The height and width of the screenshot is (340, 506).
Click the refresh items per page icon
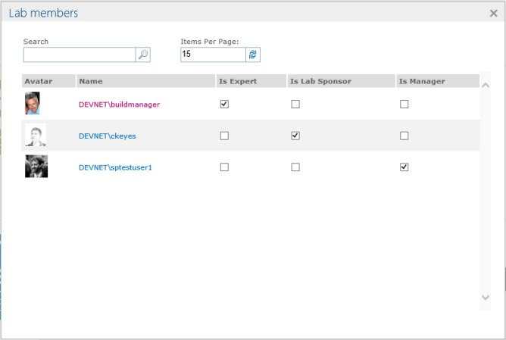[253, 55]
